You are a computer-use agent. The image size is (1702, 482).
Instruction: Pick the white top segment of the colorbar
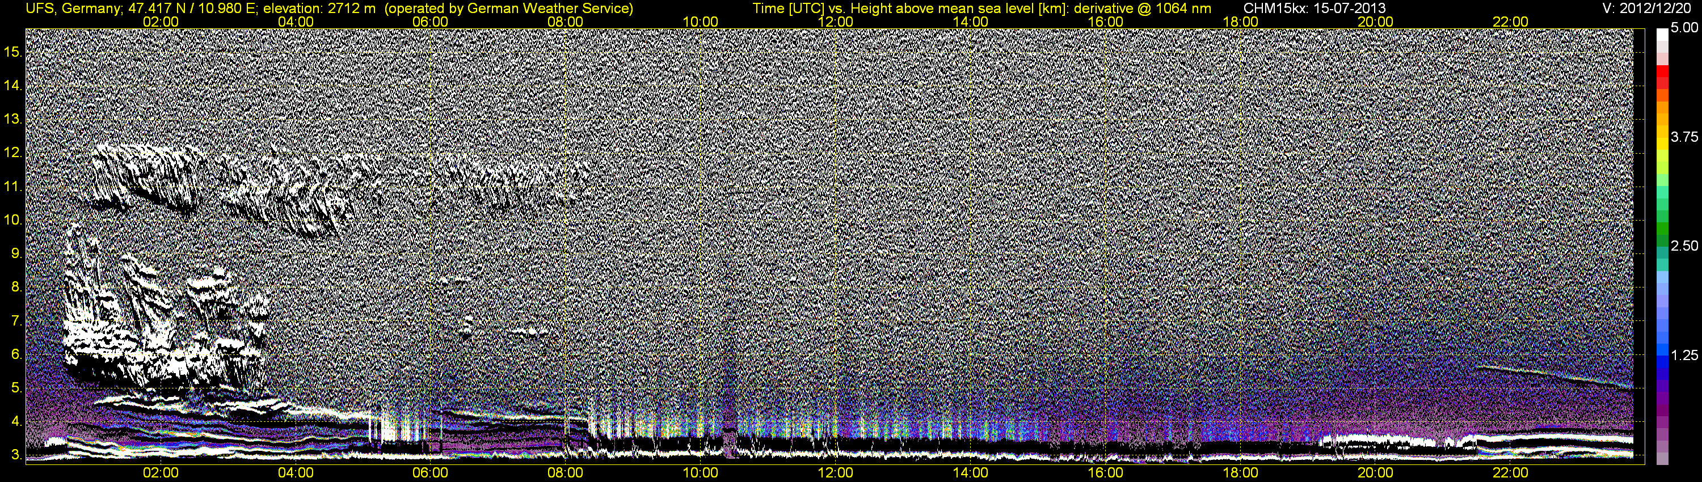pyautogui.click(x=1662, y=35)
